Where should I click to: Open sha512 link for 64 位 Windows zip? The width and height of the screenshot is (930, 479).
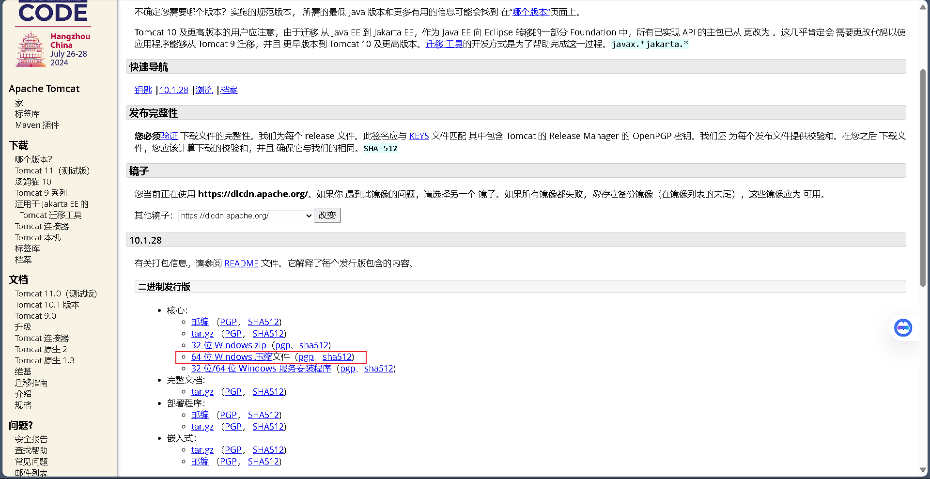[337, 357]
